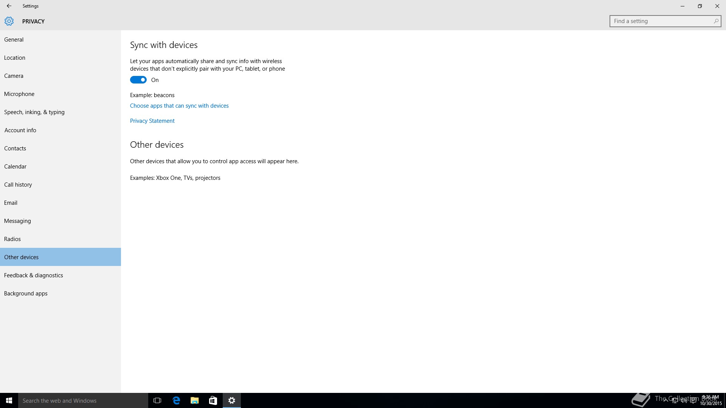Click the Find a setting search box

662,21
